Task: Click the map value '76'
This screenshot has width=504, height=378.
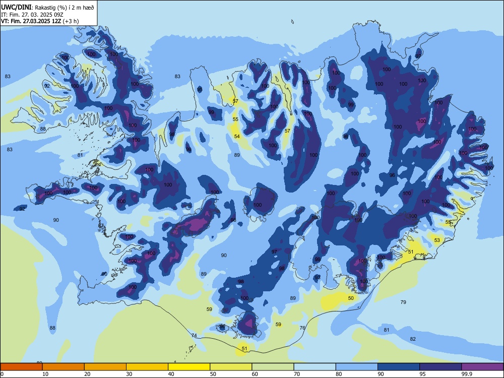Action: pos(302,328)
